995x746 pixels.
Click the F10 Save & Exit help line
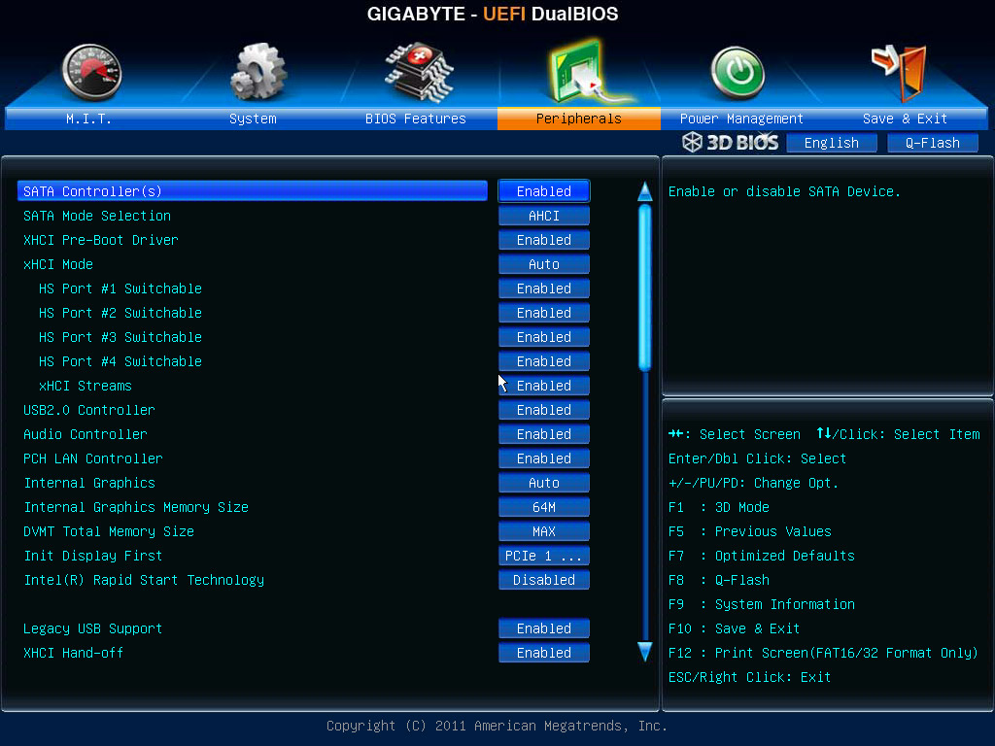[x=735, y=628]
